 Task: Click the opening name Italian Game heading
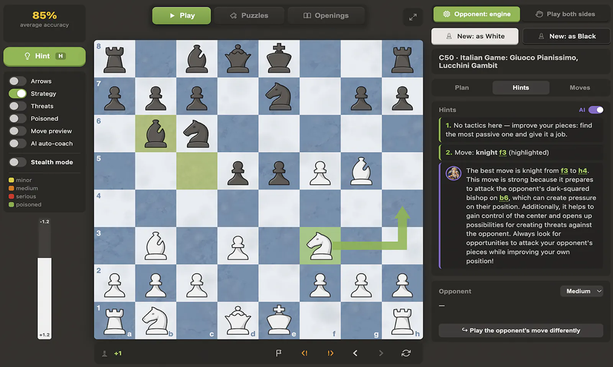pos(508,61)
